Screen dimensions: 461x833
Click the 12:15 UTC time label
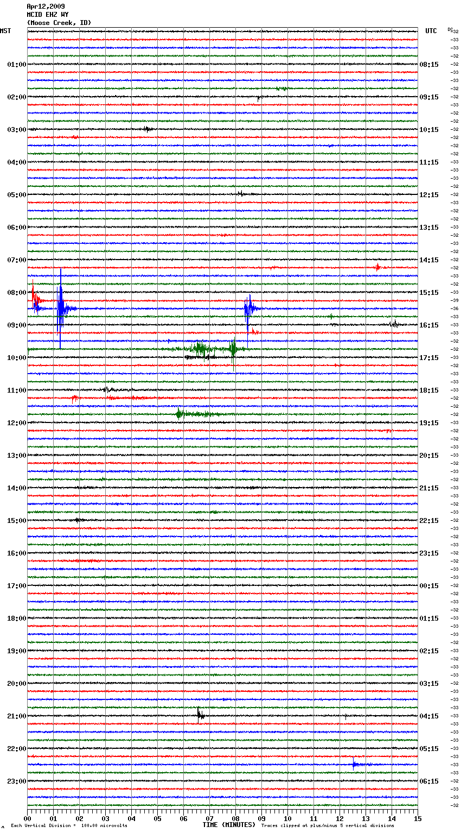click(x=429, y=195)
